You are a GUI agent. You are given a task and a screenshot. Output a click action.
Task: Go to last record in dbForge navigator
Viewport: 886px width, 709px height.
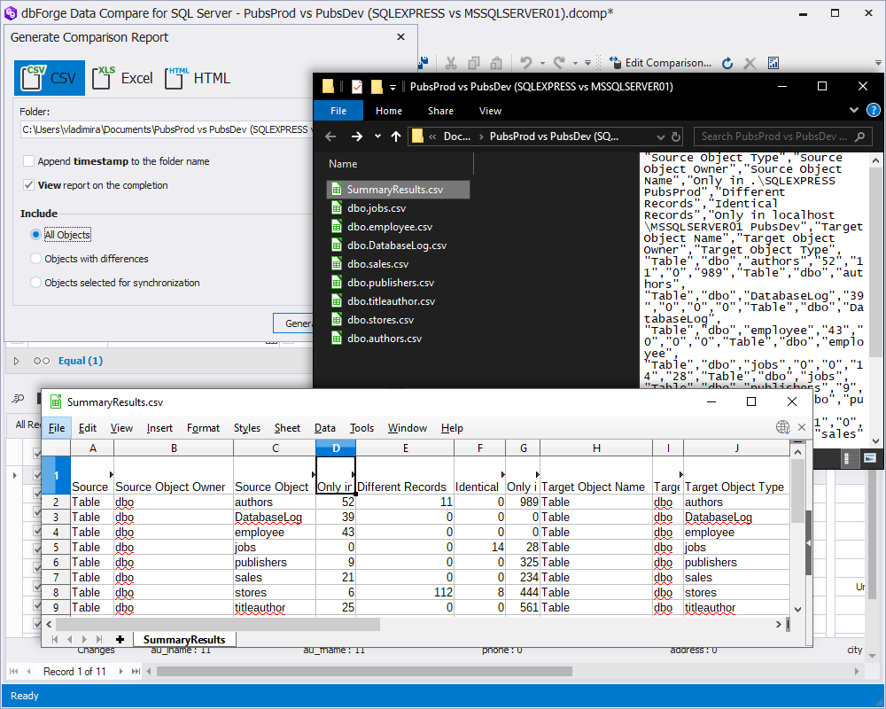tap(136, 672)
